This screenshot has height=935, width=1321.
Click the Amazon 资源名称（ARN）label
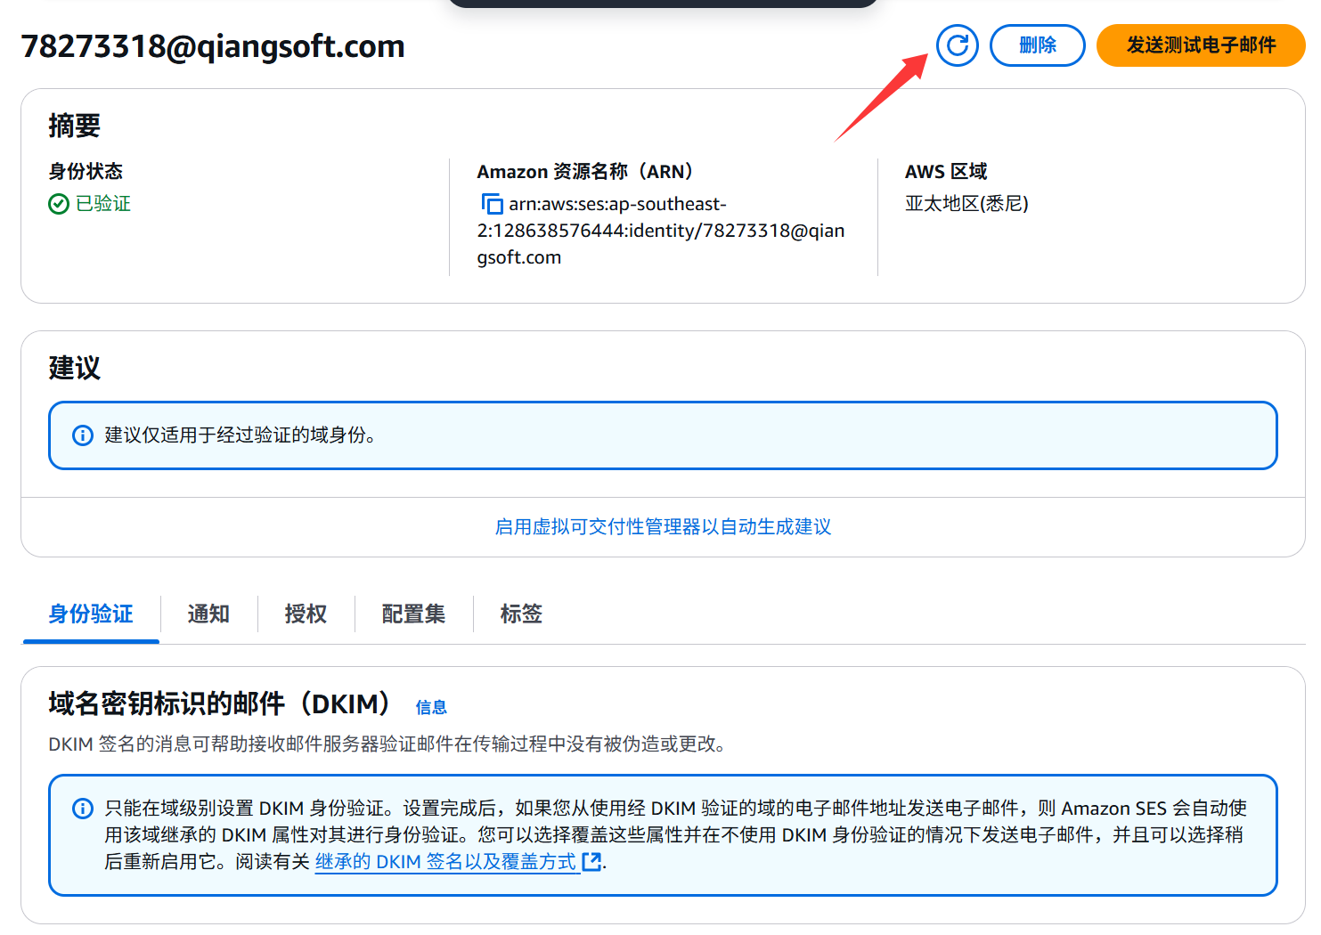[585, 171]
